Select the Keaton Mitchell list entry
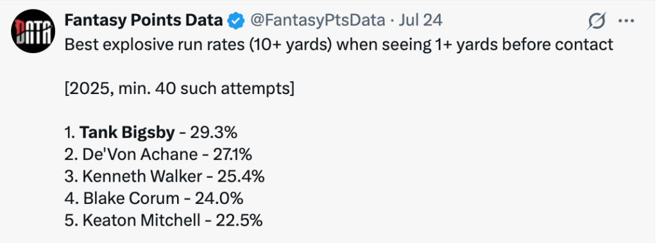The image size is (657, 243). [x=164, y=220]
